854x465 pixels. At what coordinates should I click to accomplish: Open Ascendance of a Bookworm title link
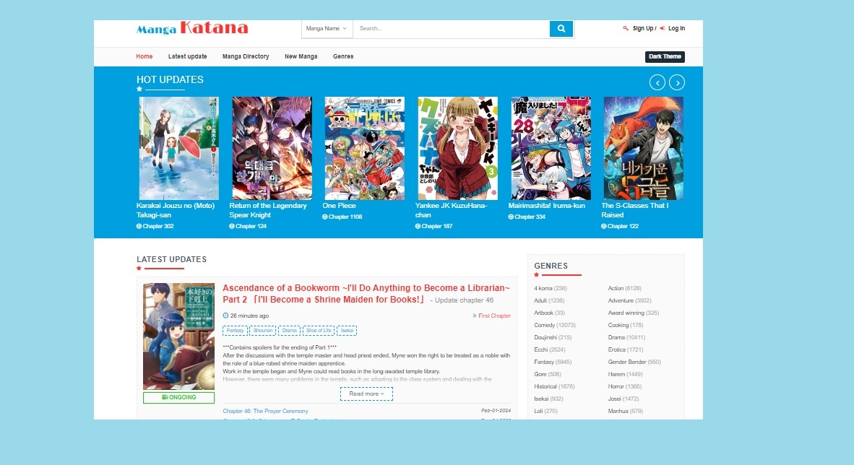pos(366,293)
